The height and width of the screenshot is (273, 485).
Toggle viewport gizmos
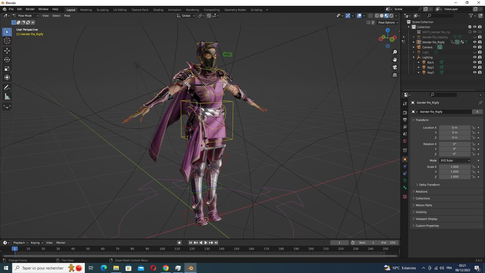[348, 16]
